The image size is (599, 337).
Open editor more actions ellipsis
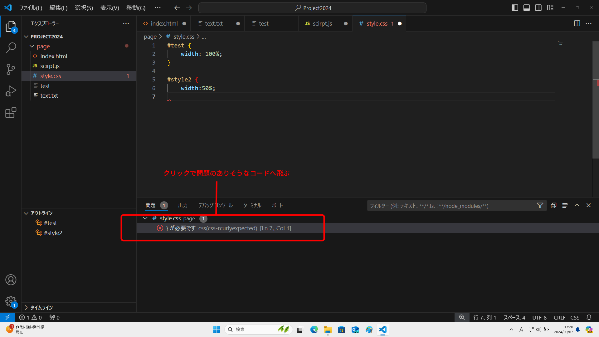(x=588, y=23)
